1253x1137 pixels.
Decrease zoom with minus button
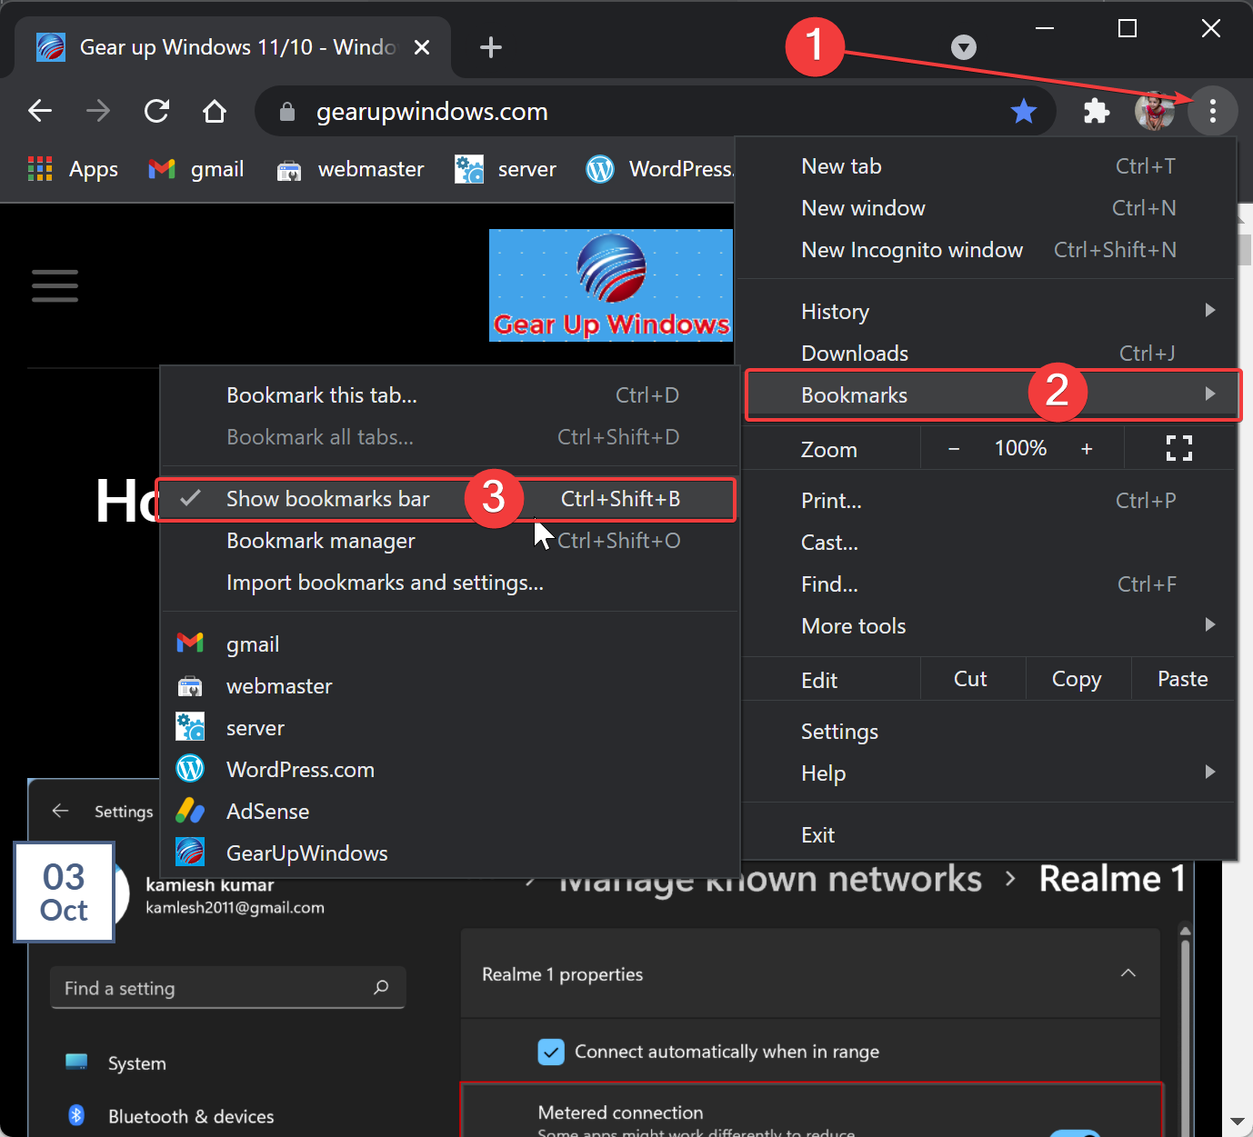click(x=954, y=449)
